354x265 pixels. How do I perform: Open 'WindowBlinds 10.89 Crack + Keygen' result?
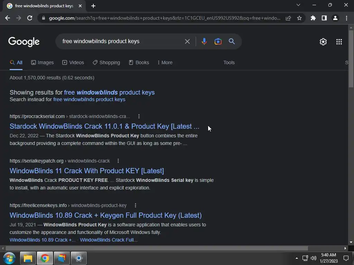click(x=106, y=215)
